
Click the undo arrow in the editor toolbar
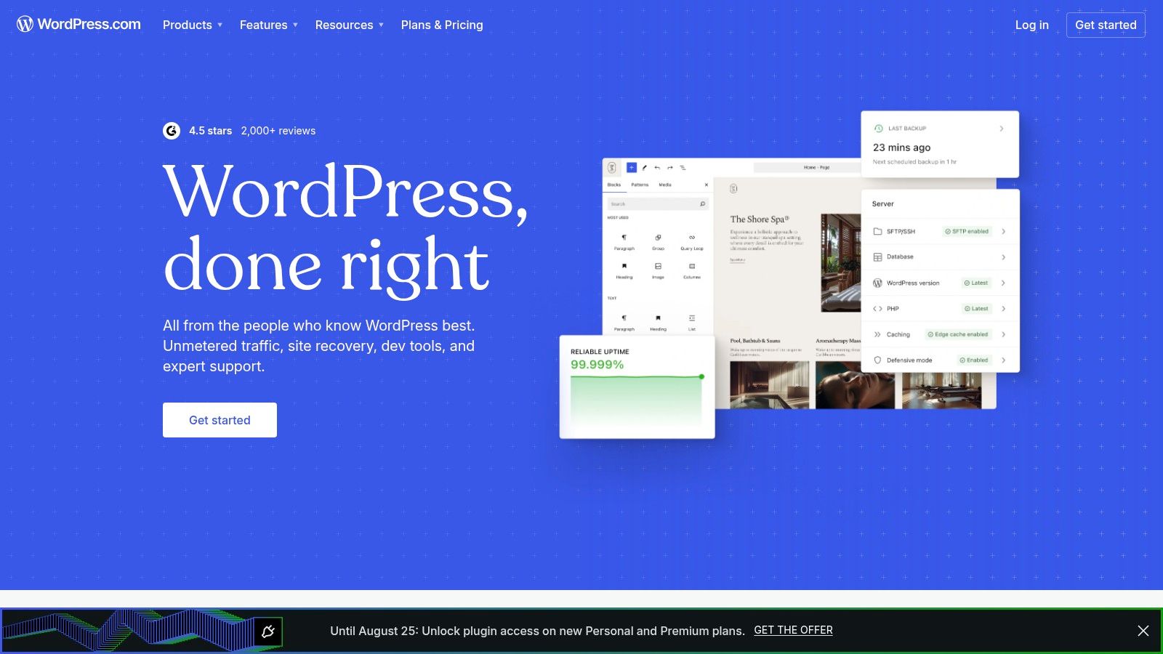(x=656, y=168)
